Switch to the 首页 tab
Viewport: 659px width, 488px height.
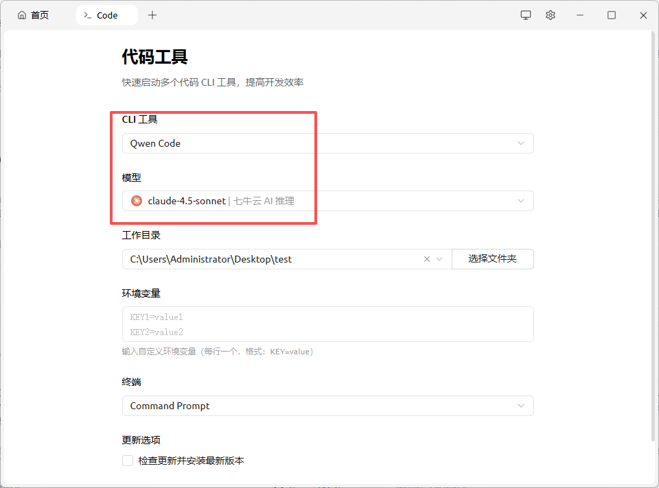pyautogui.click(x=33, y=15)
